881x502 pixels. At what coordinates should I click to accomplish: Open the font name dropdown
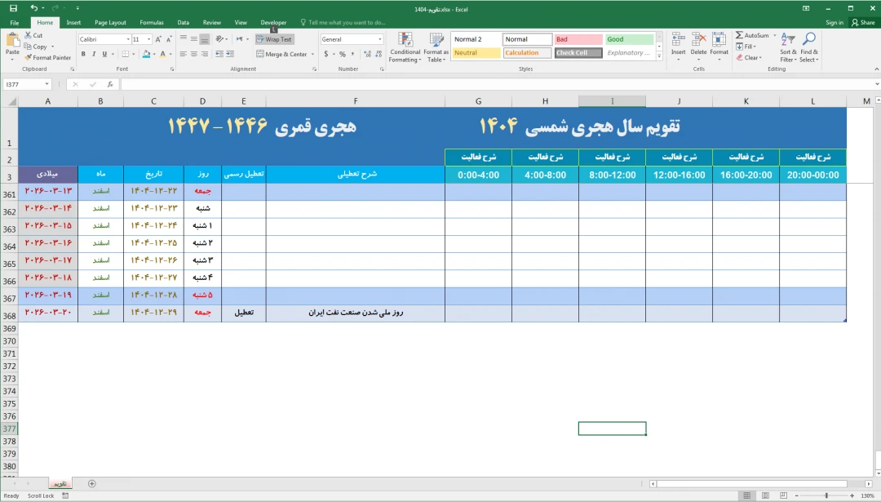click(127, 39)
